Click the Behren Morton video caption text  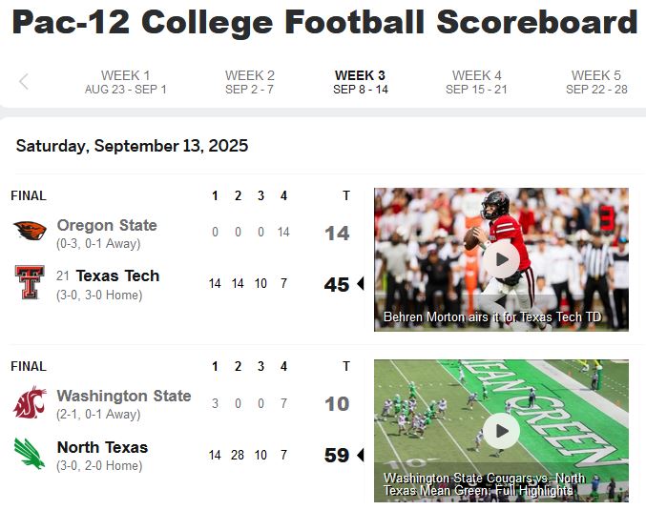pyautogui.click(x=492, y=316)
